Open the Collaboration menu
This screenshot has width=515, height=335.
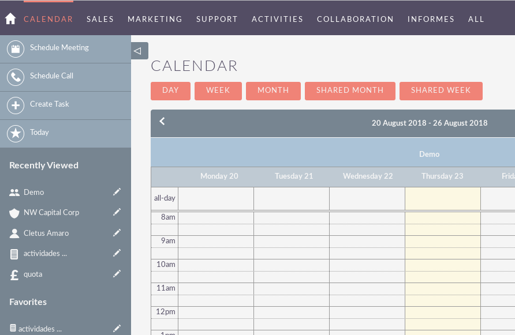[355, 19]
